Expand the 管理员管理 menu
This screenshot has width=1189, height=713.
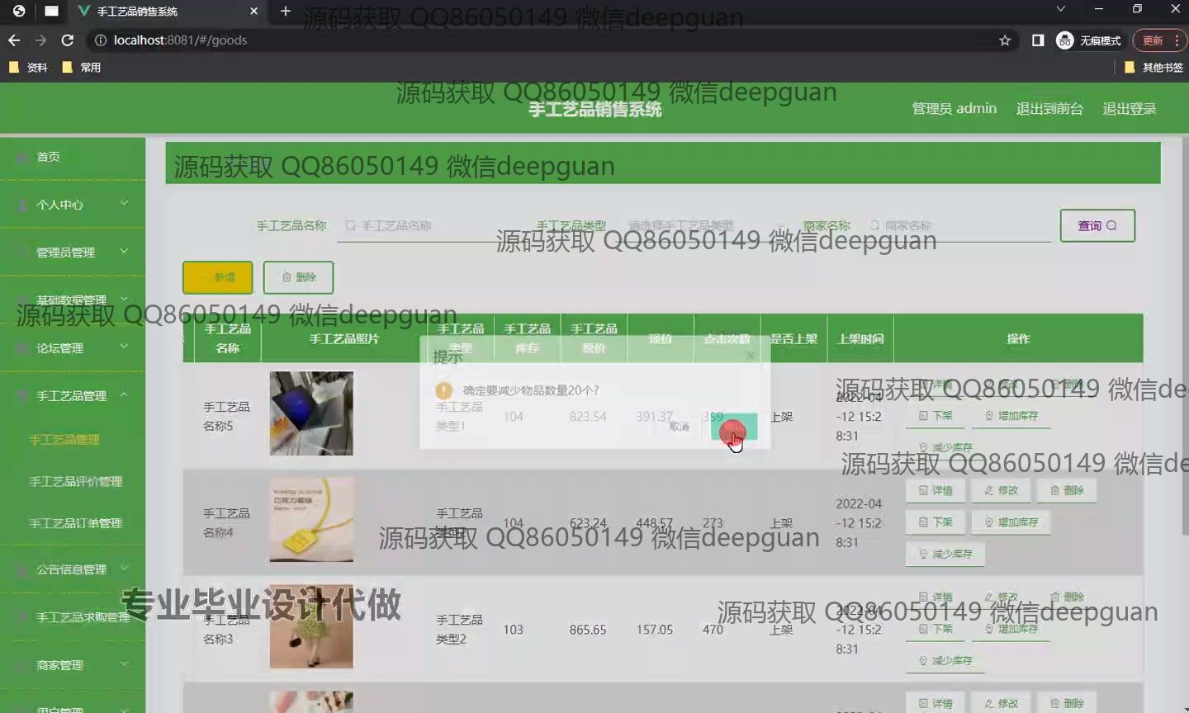point(73,252)
